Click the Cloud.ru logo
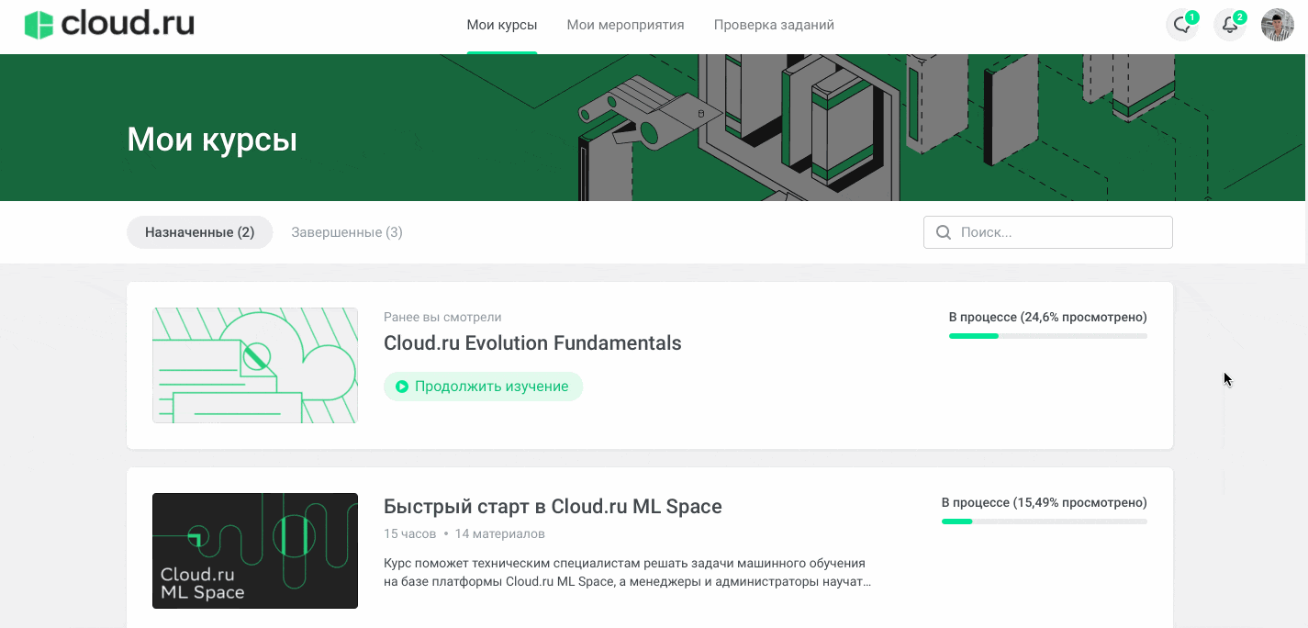 pyautogui.click(x=109, y=25)
